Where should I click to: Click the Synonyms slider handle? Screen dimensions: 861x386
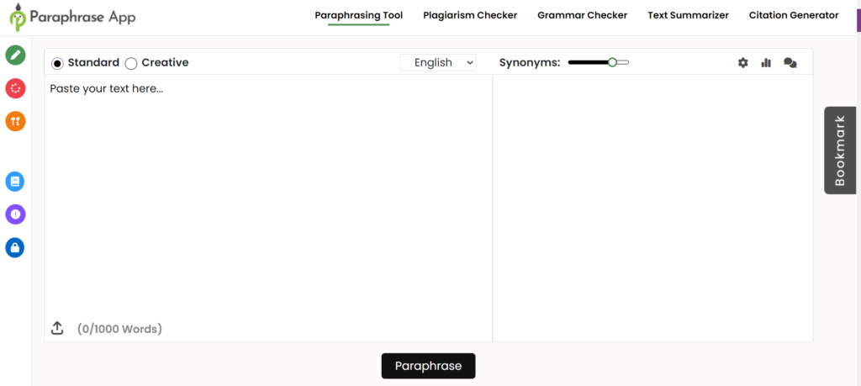613,62
